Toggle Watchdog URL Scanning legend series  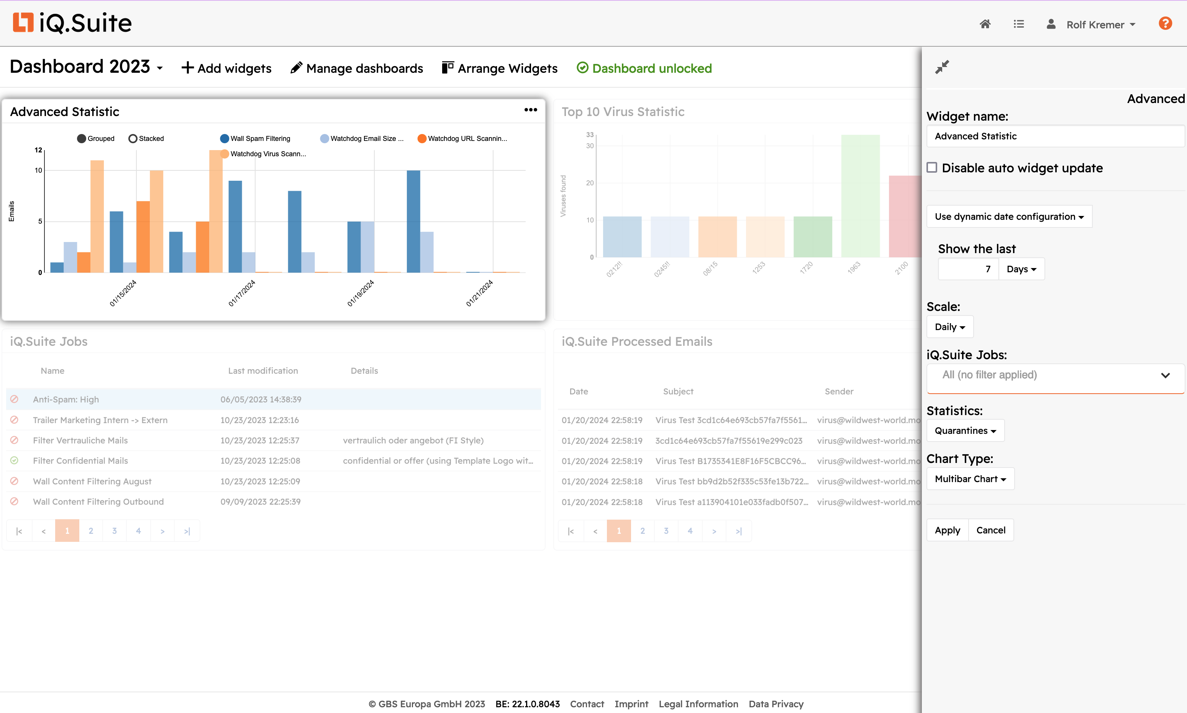pos(462,138)
